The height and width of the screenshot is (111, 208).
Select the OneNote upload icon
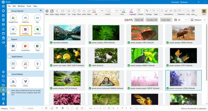[25, 29]
